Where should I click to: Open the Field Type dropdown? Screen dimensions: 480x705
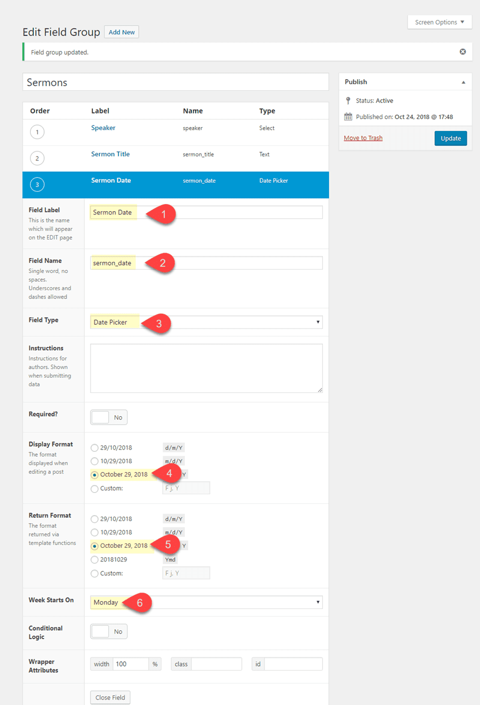[x=206, y=322]
